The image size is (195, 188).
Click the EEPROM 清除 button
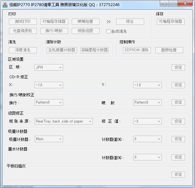(137, 50)
